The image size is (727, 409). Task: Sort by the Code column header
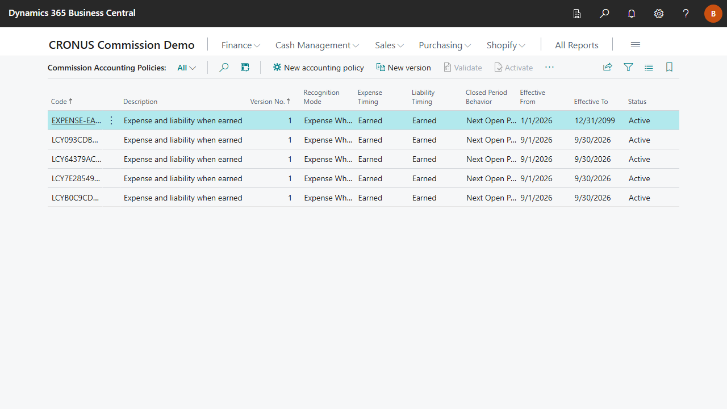click(62, 102)
